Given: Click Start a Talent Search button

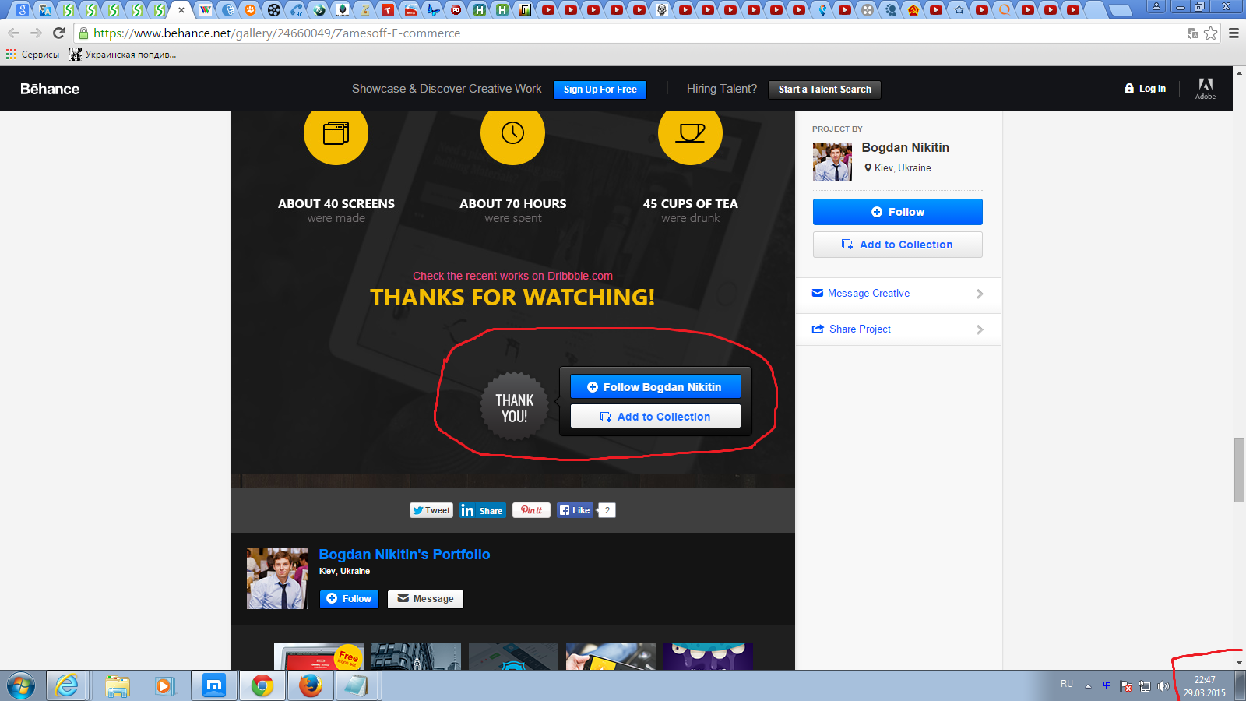Looking at the screenshot, I should click(x=825, y=90).
